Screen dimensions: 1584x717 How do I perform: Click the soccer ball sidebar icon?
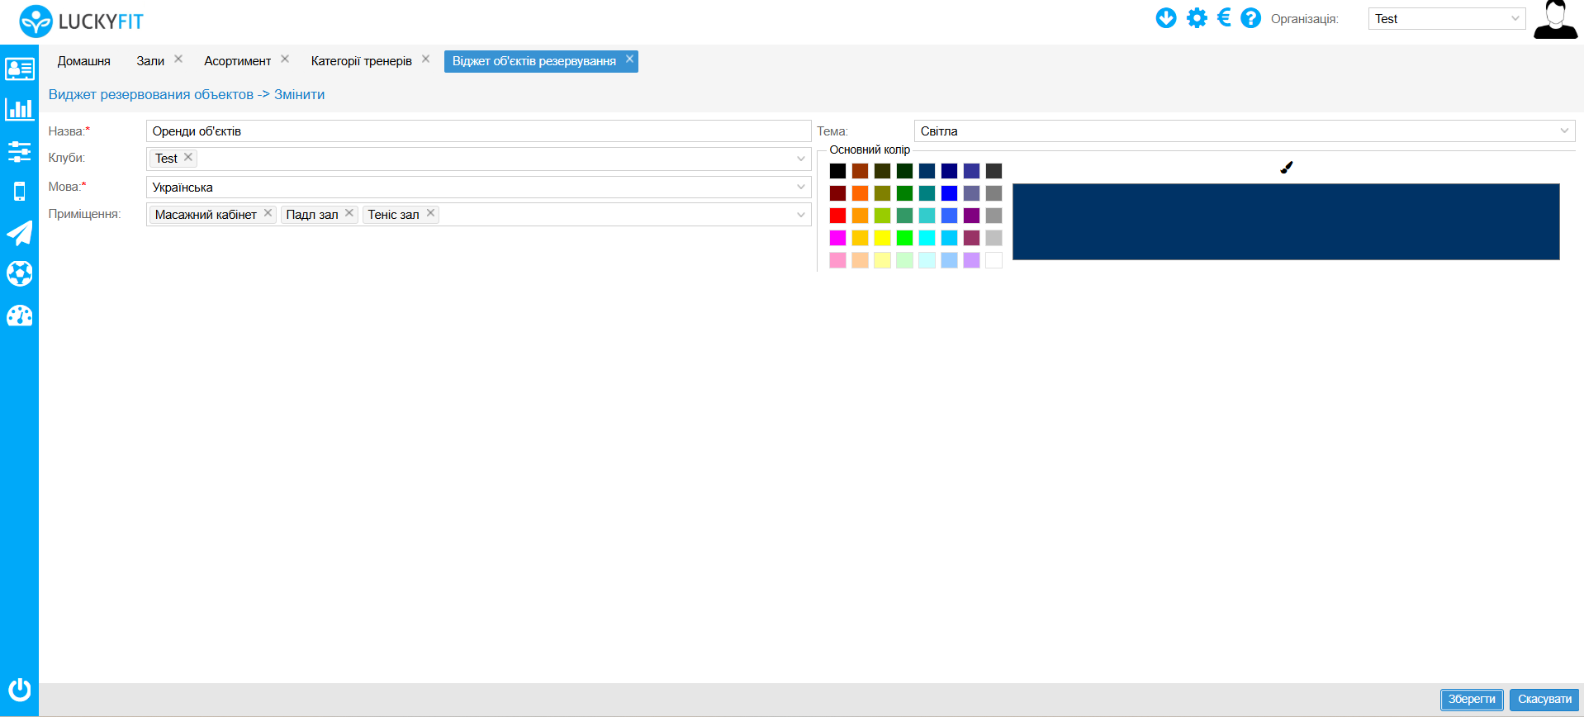19,273
